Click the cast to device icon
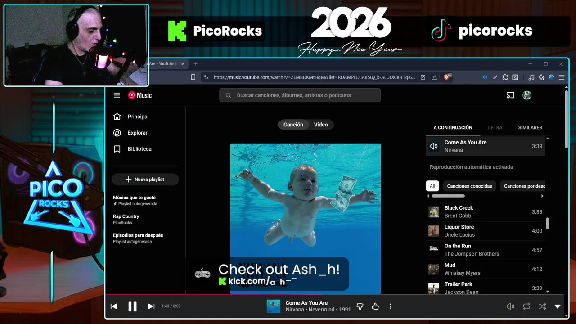 coord(510,95)
